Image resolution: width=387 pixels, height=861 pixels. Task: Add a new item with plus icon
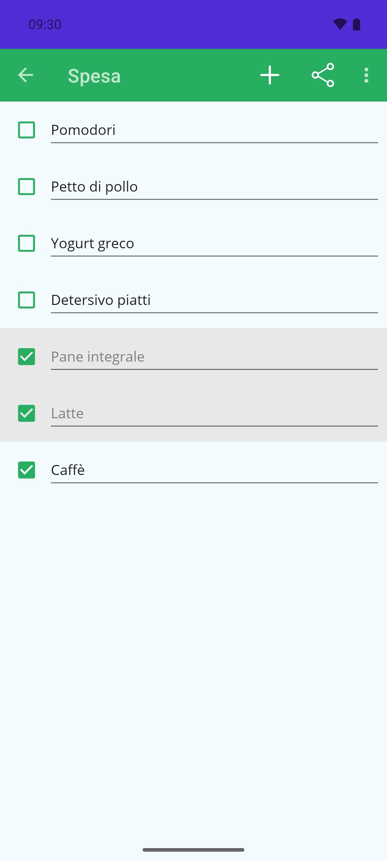(x=270, y=75)
